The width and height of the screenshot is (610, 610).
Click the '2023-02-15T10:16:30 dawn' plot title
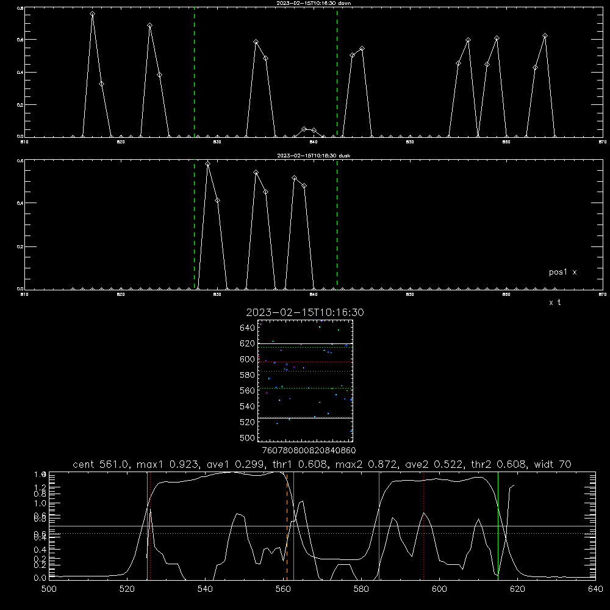314,3
